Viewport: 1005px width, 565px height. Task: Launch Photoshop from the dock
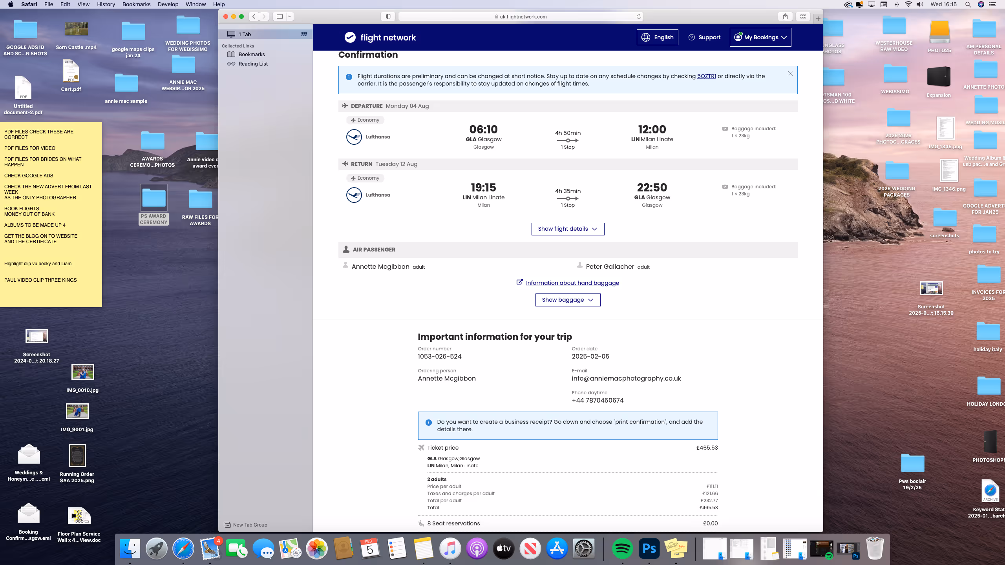coord(649,548)
